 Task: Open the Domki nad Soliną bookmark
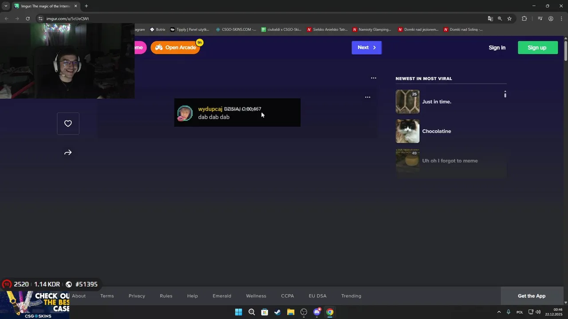point(463,30)
